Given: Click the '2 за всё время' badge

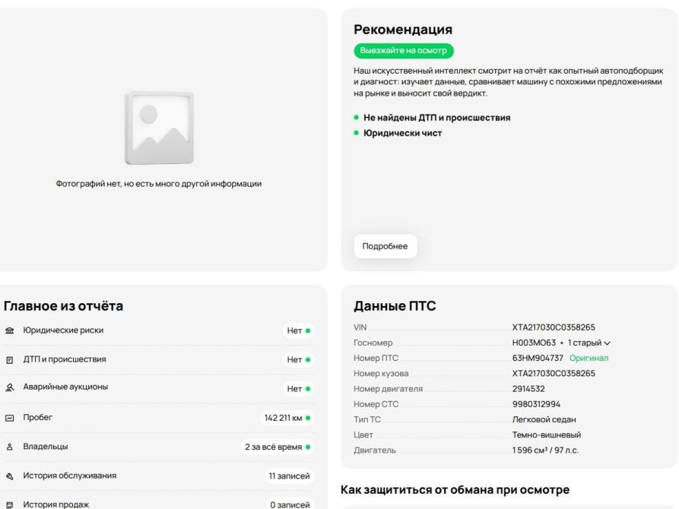Looking at the screenshot, I should 277,447.
